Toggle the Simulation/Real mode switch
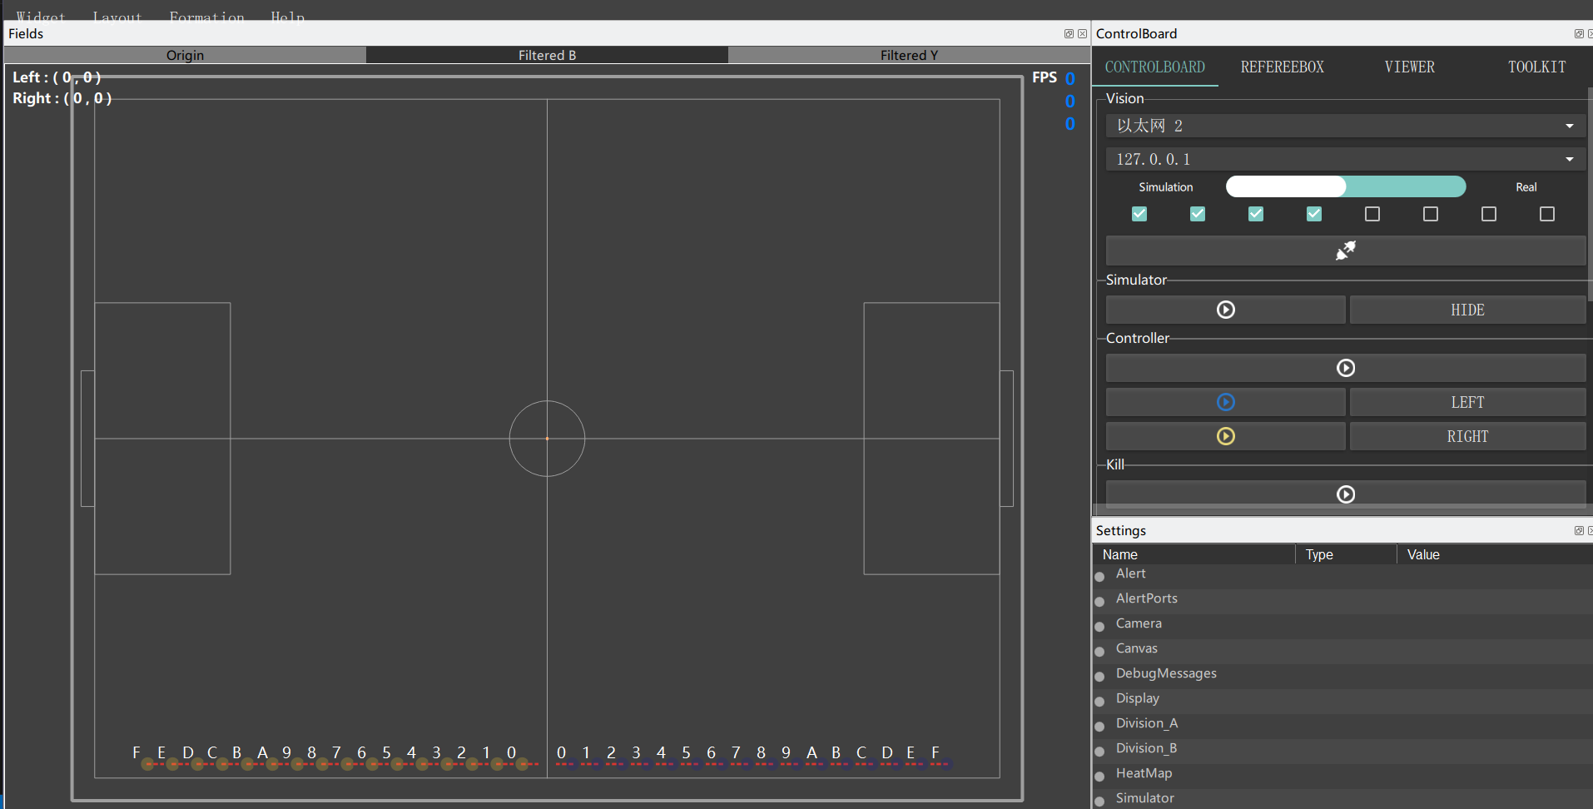The width and height of the screenshot is (1593, 809). click(x=1345, y=186)
